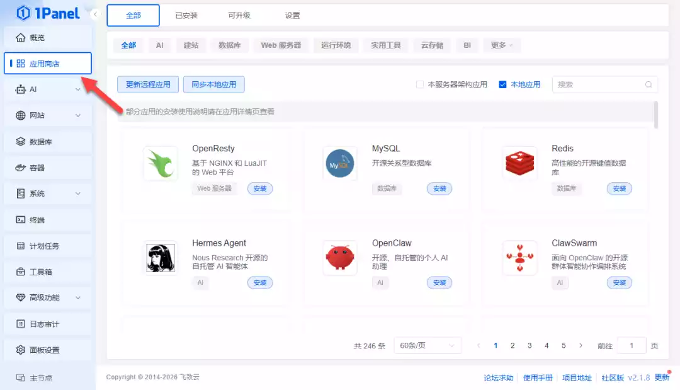This screenshot has width=680, height=390.
Task: Open 计划任务 (Scheduled Tasks) from sidebar
Action: point(44,245)
